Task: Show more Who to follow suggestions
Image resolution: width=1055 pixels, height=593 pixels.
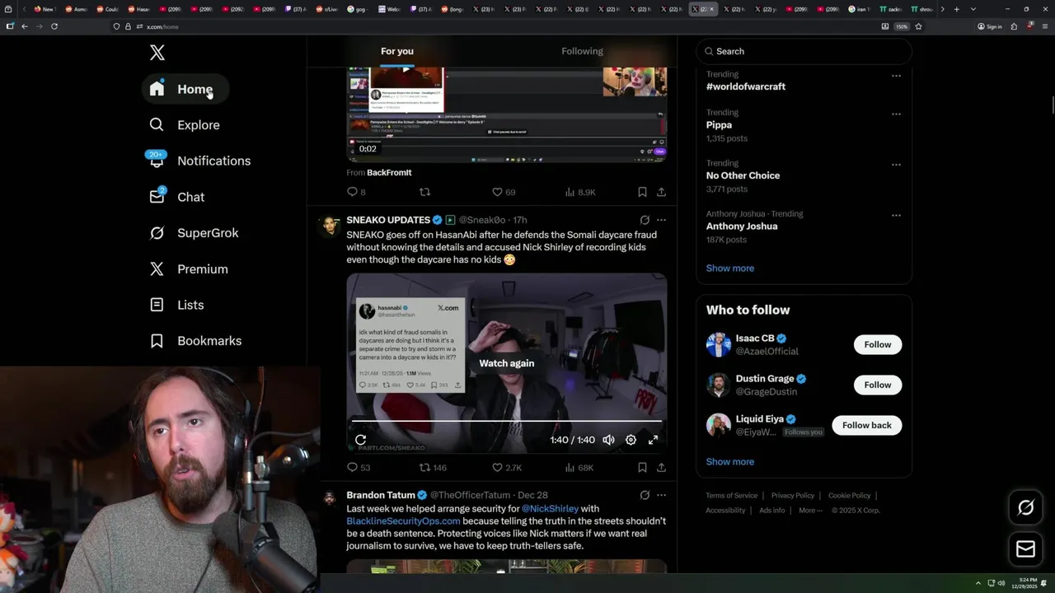Action: click(x=730, y=461)
